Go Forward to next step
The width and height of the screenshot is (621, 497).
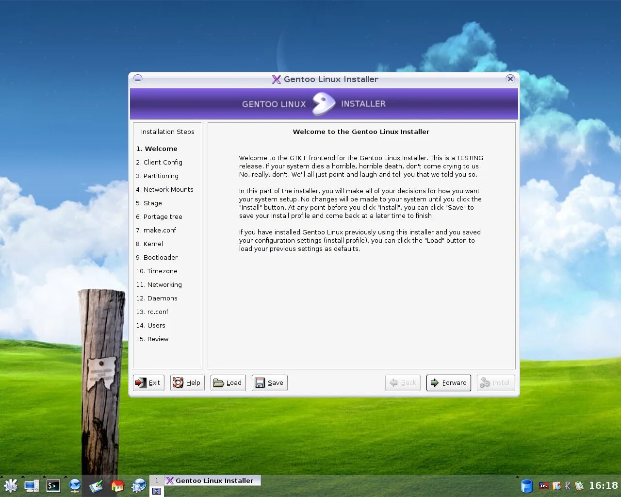point(449,383)
